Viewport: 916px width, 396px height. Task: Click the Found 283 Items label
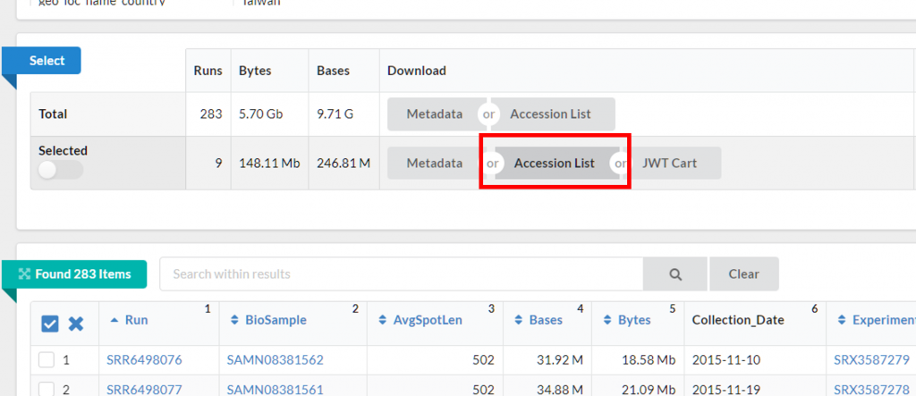click(83, 274)
